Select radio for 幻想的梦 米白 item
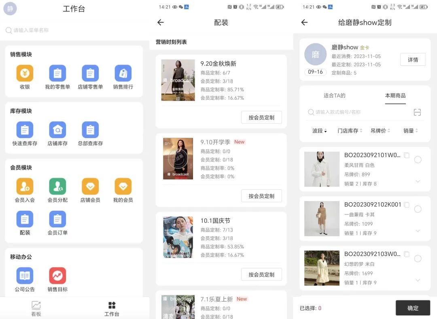The image size is (437, 319). tap(418, 259)
